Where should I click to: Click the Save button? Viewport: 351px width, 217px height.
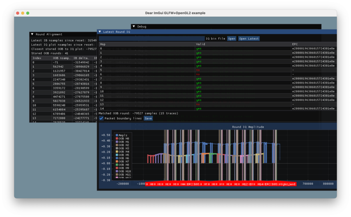pyautogui.click(x=148, y=118)
